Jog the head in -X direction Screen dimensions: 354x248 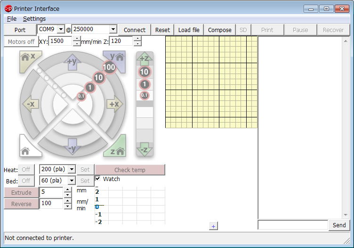coord(31,104)
